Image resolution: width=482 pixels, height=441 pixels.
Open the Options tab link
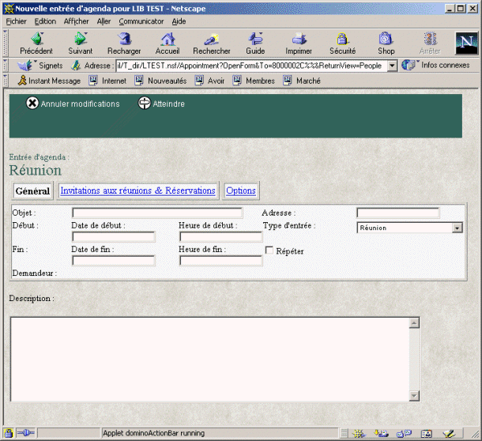(241, 190)
